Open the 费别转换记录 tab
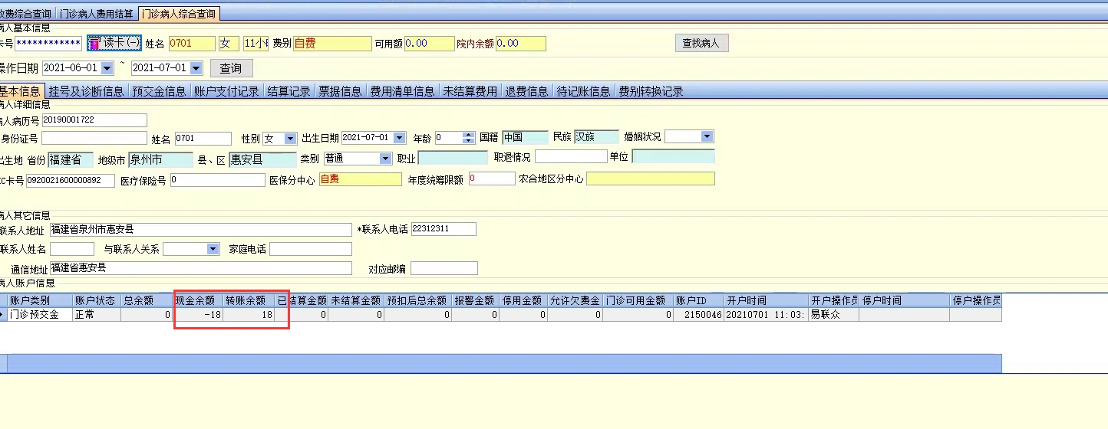This screenshot has width=1108, height=429. [651, 91]
